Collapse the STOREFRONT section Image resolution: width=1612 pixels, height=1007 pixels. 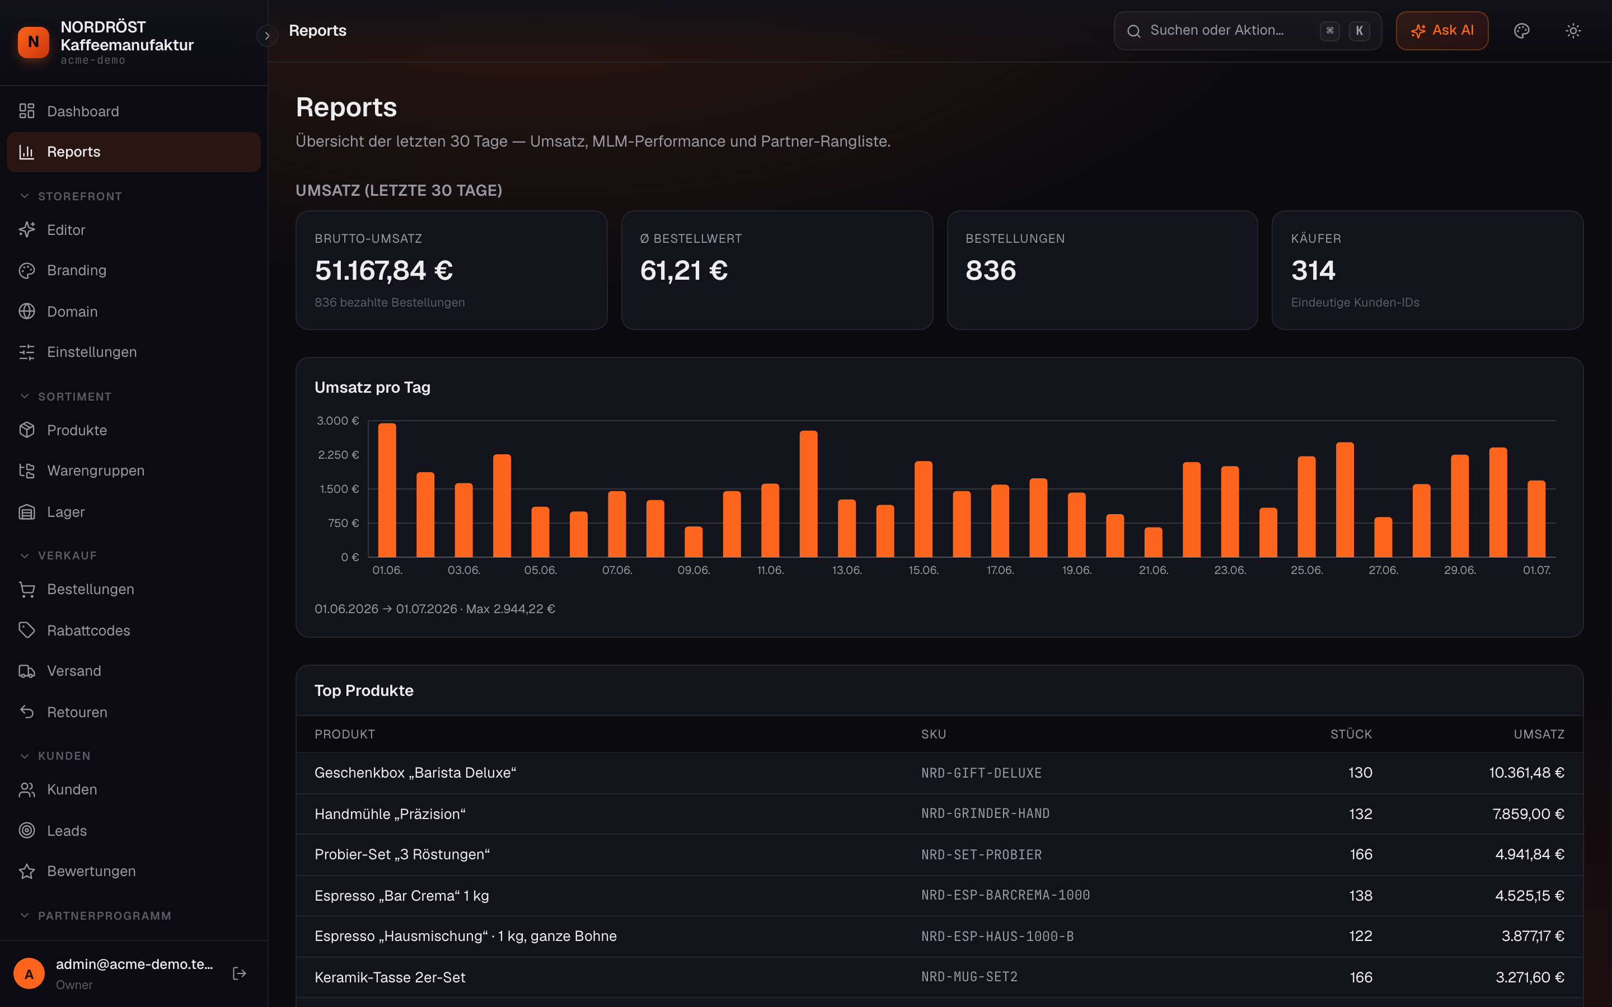tap(71, 196)
